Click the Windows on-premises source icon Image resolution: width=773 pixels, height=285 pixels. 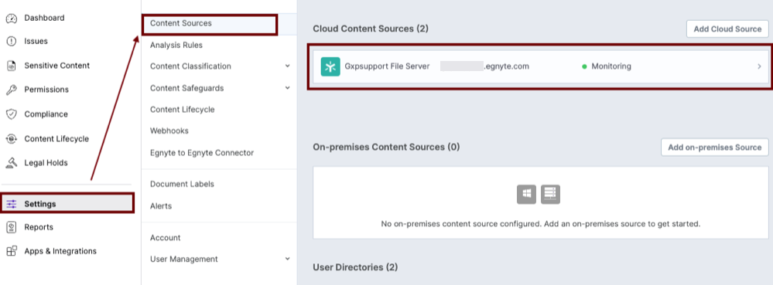[526, 195]
